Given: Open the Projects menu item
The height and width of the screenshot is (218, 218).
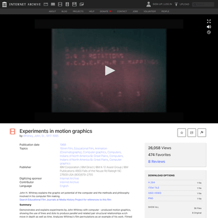Looking at the screenshot, I should coord(78,12).
